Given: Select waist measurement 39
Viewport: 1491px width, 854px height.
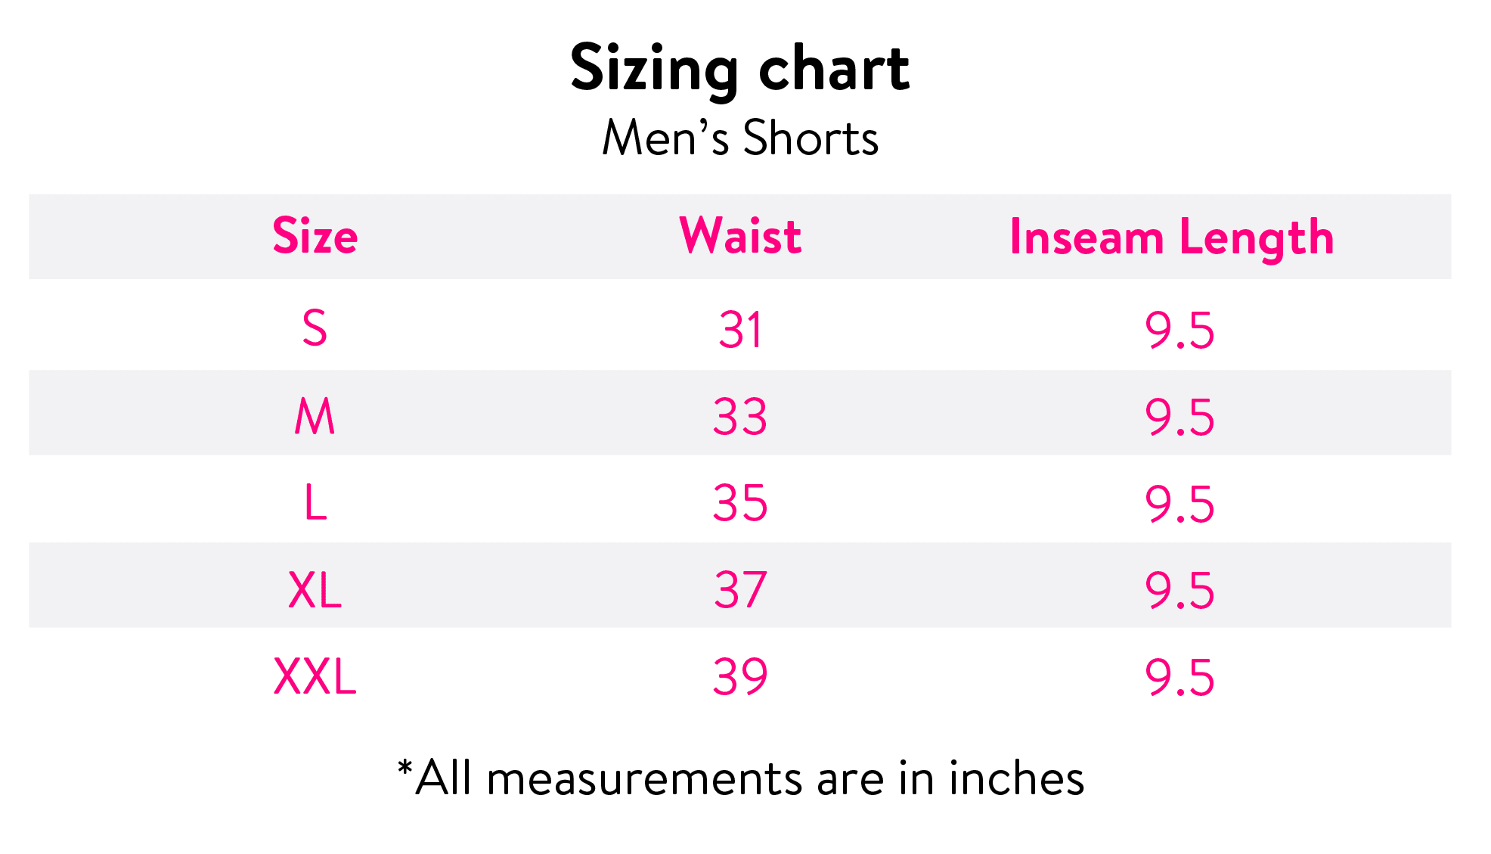Looking at the screenshot, I should click(x=739, y=676).
